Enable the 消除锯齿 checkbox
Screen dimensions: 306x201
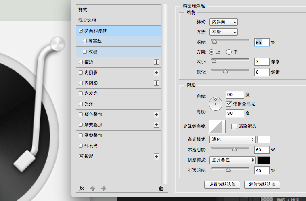click(234, 126)
